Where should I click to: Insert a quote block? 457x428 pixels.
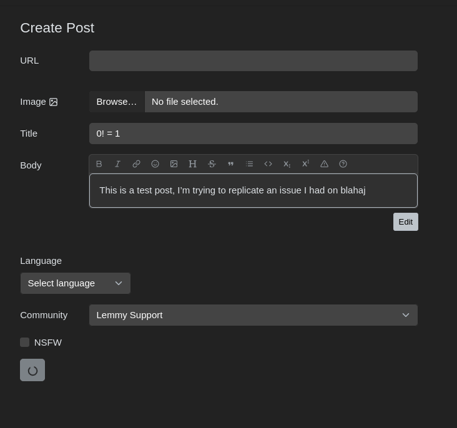(230, 164)
